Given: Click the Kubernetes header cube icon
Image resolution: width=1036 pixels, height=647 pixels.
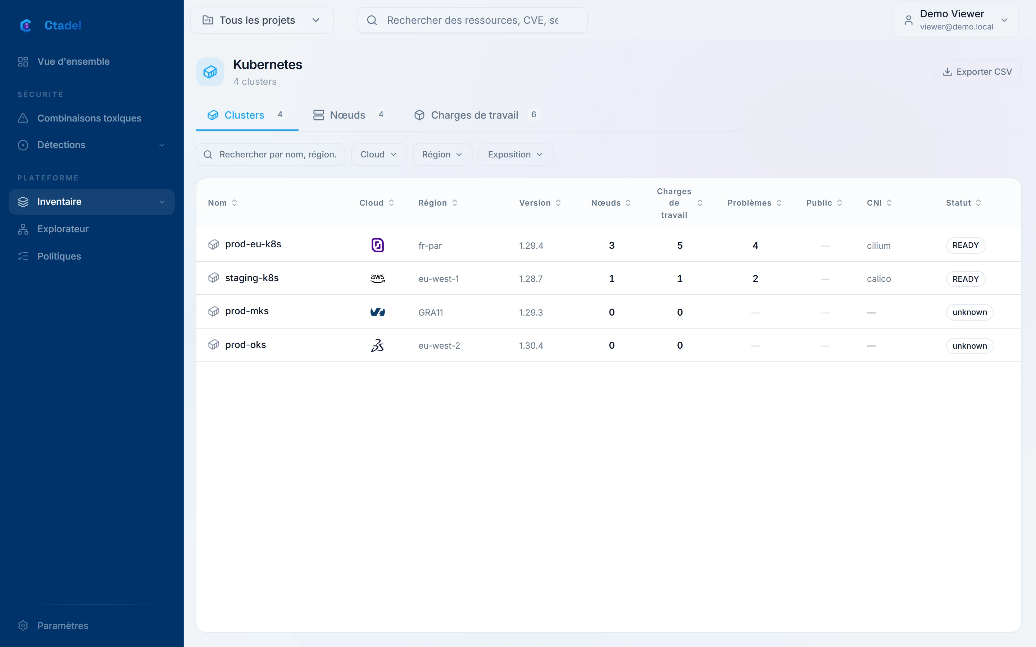Looking at the screenshot, I should (210, 72).
